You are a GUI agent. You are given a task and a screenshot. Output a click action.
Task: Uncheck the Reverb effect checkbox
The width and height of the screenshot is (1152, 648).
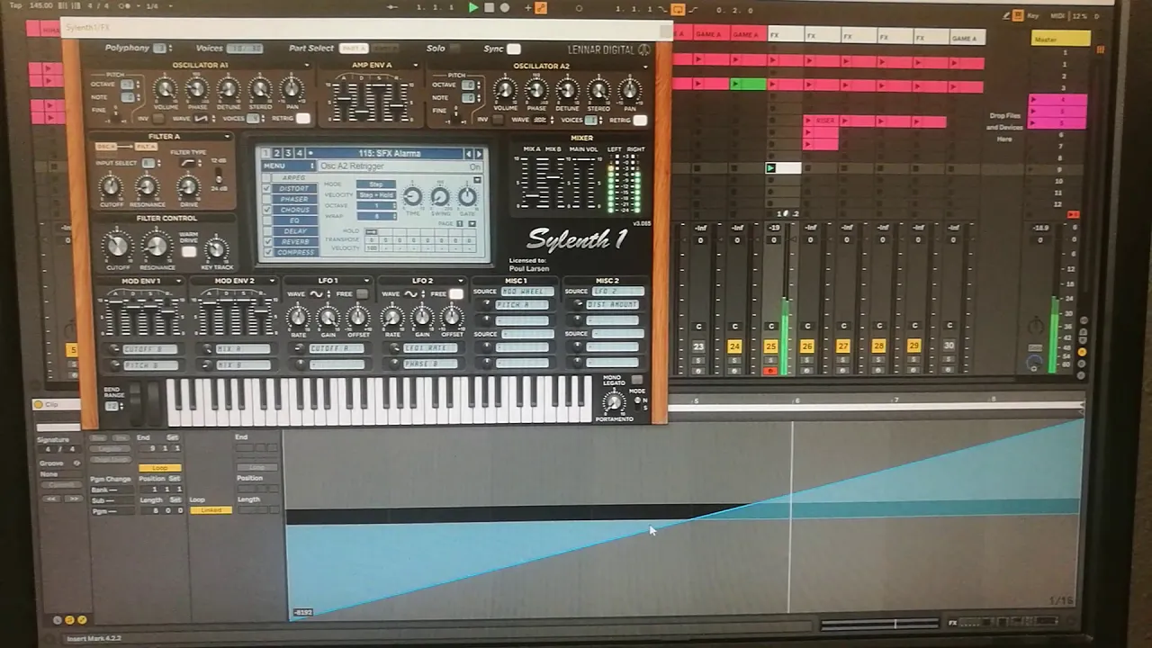tap(267, 241)
